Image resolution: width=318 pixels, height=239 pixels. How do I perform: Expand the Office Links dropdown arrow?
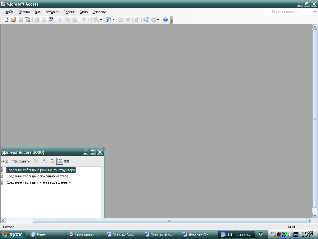(x=101, y=20)
